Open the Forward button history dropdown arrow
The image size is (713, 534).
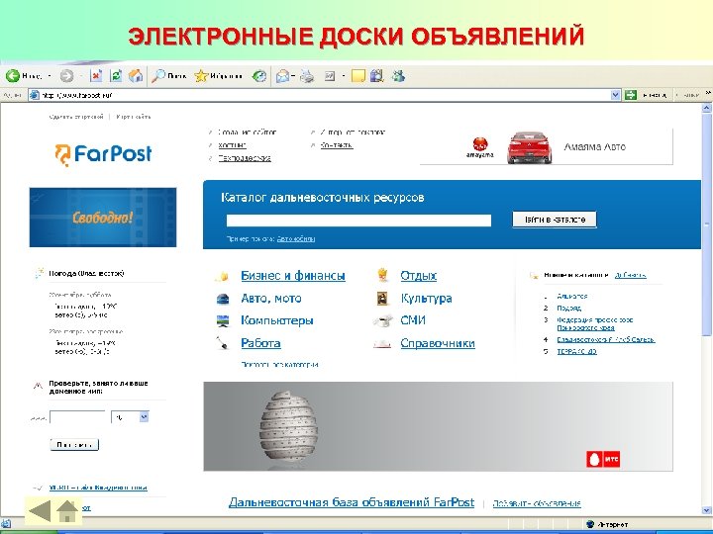[x=81, y=76]
